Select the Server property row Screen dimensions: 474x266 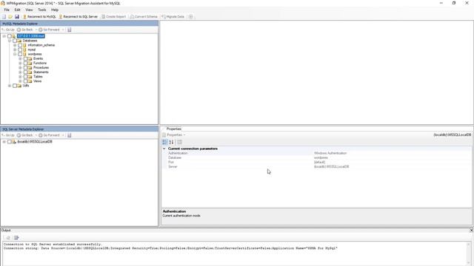point(316,167)
